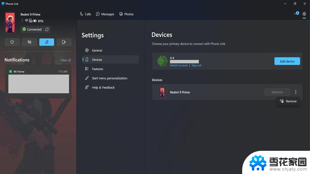The height and width of the screenshot is (174, 310).
Task: Click the Wi-Fi signal status icon
Action: point(26,20)
